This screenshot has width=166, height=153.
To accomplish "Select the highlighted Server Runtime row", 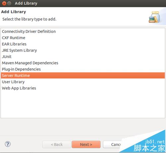I will pos(83,75).
